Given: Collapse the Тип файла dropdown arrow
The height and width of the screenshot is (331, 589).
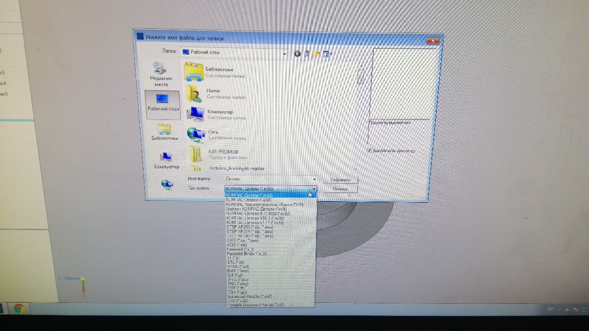Looking at the screenshot, I should (314, 189).
